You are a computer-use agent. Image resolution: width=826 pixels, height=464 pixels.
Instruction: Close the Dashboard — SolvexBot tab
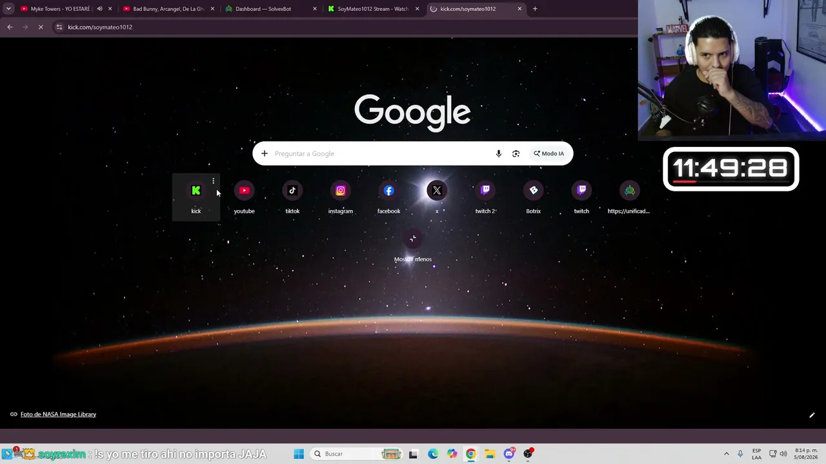[x=315, y=9]
